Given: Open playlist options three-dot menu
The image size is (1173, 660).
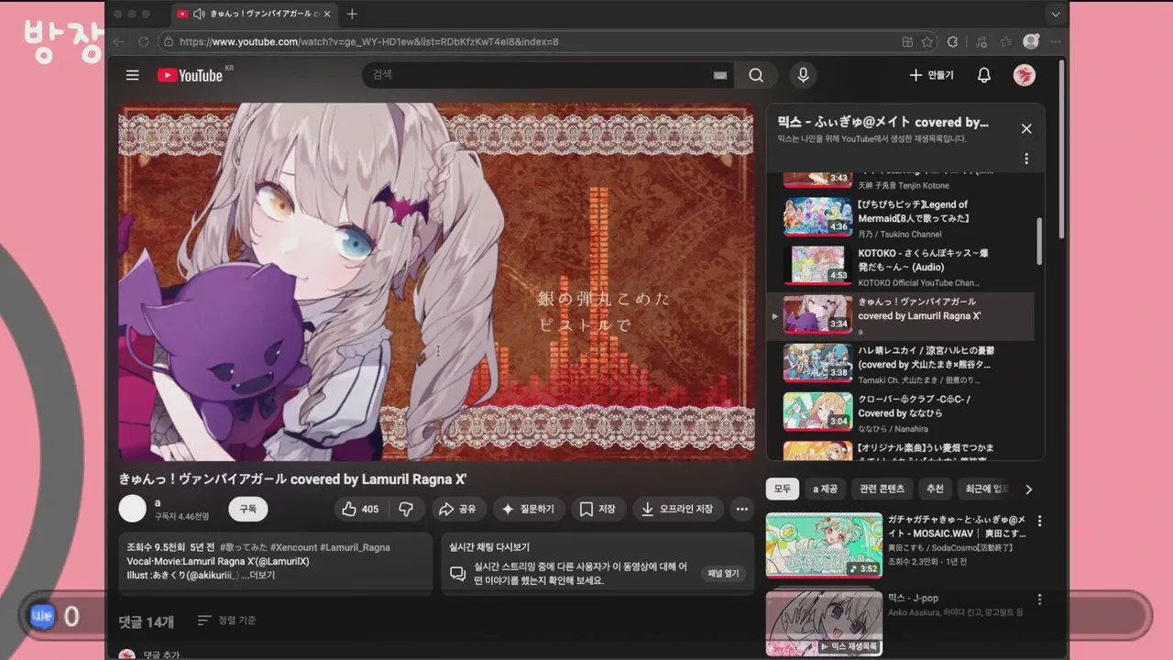Looking at the screenshot, I should coord(1026,159).
